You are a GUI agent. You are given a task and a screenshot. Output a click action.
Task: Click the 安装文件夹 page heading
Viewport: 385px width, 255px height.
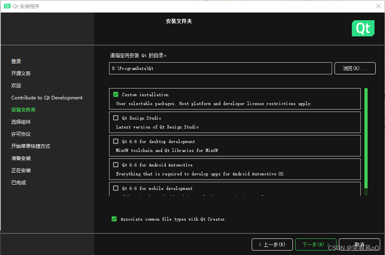(179, 21)
